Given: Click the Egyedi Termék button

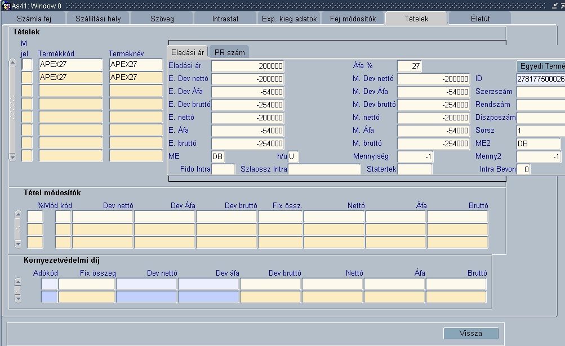Looking at the screenshot, I should pyautogui.click(x=541, y=66).
